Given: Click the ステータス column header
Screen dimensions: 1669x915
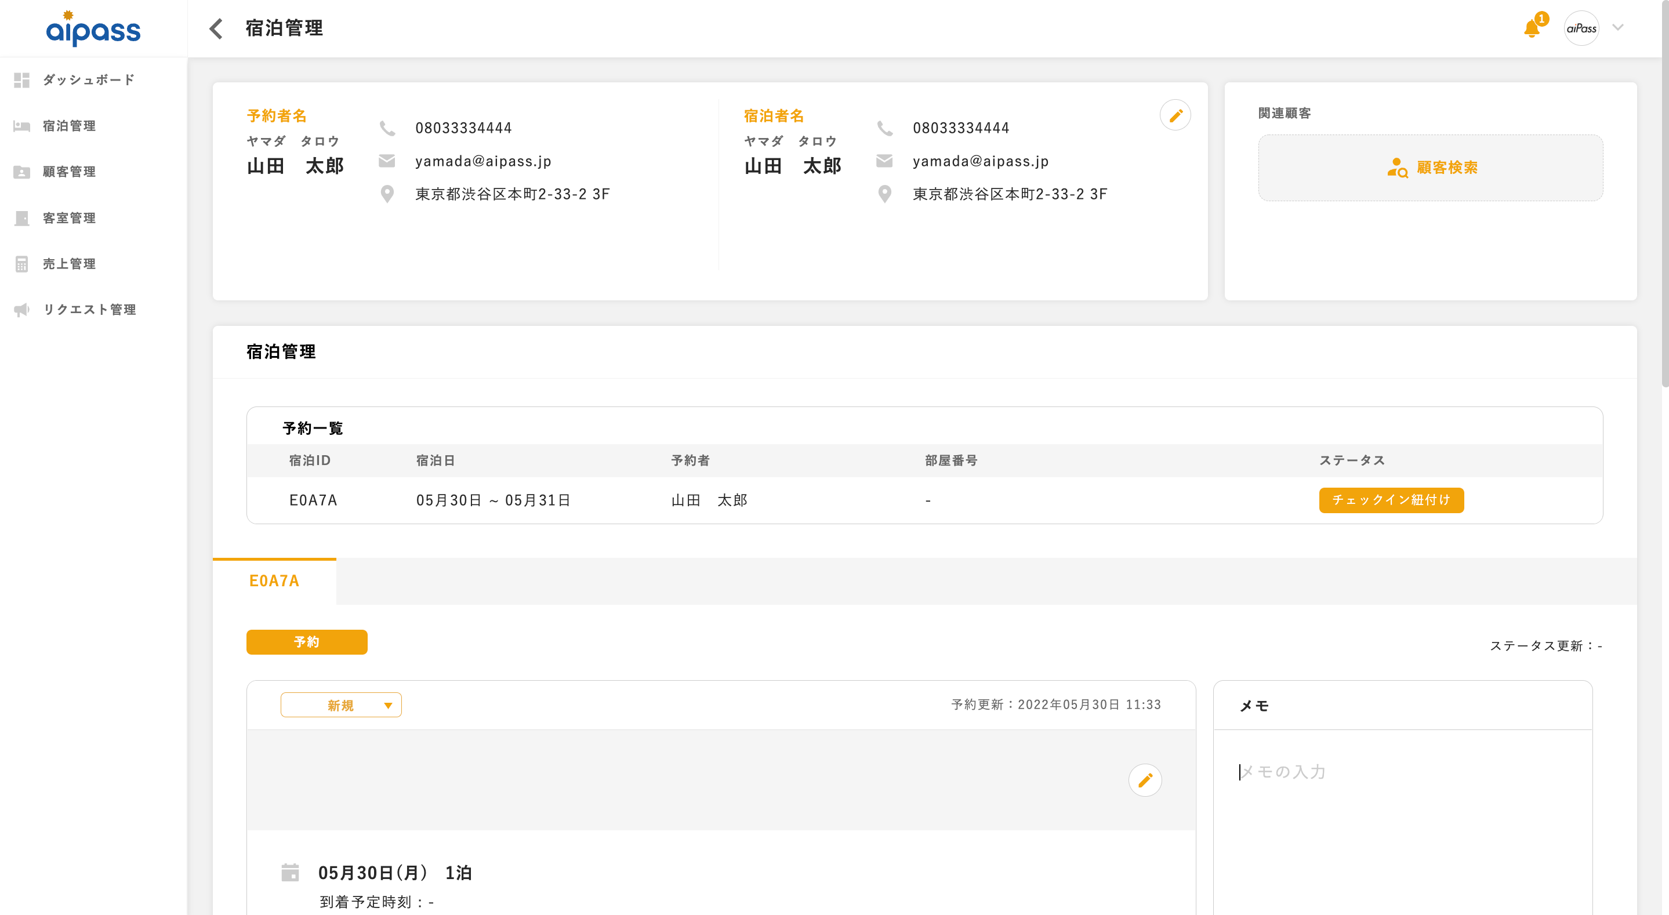Looking at the screenshot, I should click(1352, 460).
